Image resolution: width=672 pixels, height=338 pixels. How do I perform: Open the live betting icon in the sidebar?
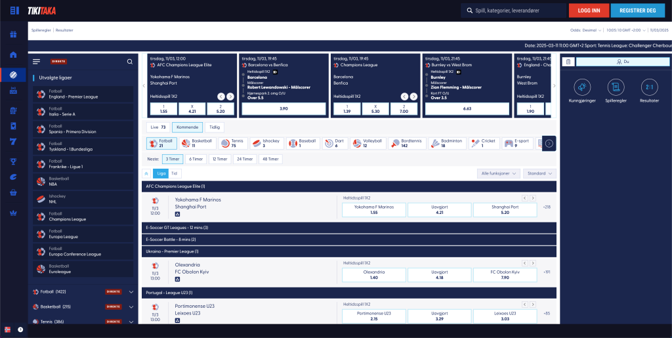pyautogui.click(x=13, y=91)
